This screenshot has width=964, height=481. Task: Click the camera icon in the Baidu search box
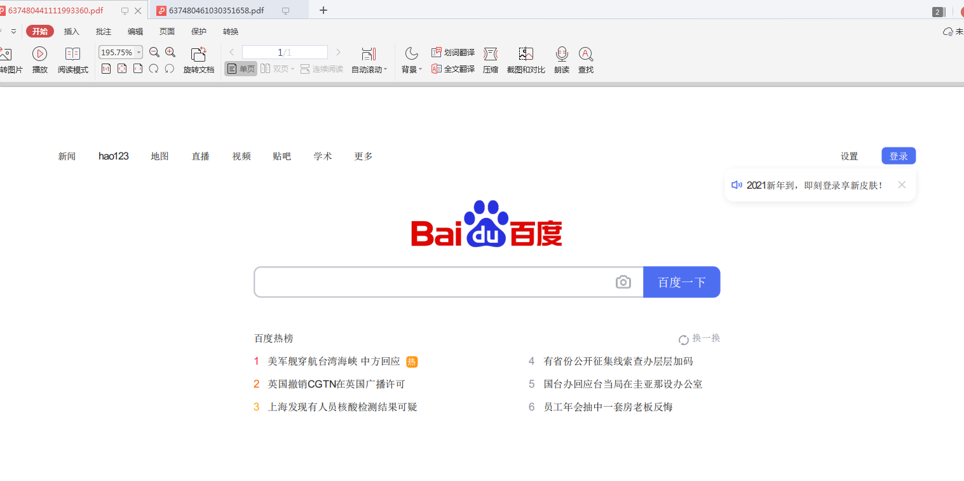coord(623,282)
